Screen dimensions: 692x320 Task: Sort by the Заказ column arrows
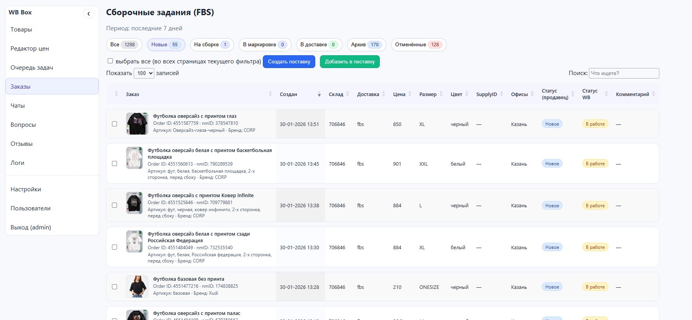pyautogui.click(x=270, y=94)
